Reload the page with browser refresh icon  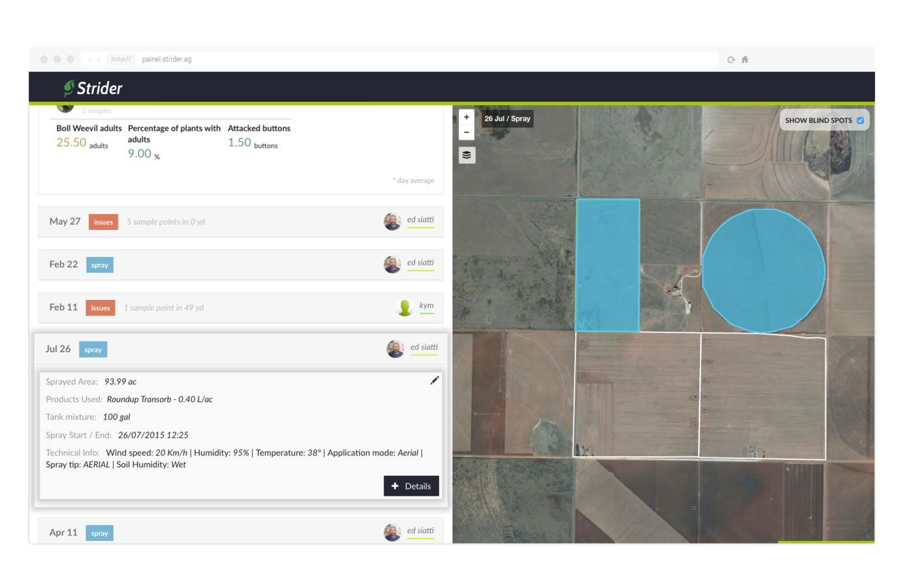731,59
